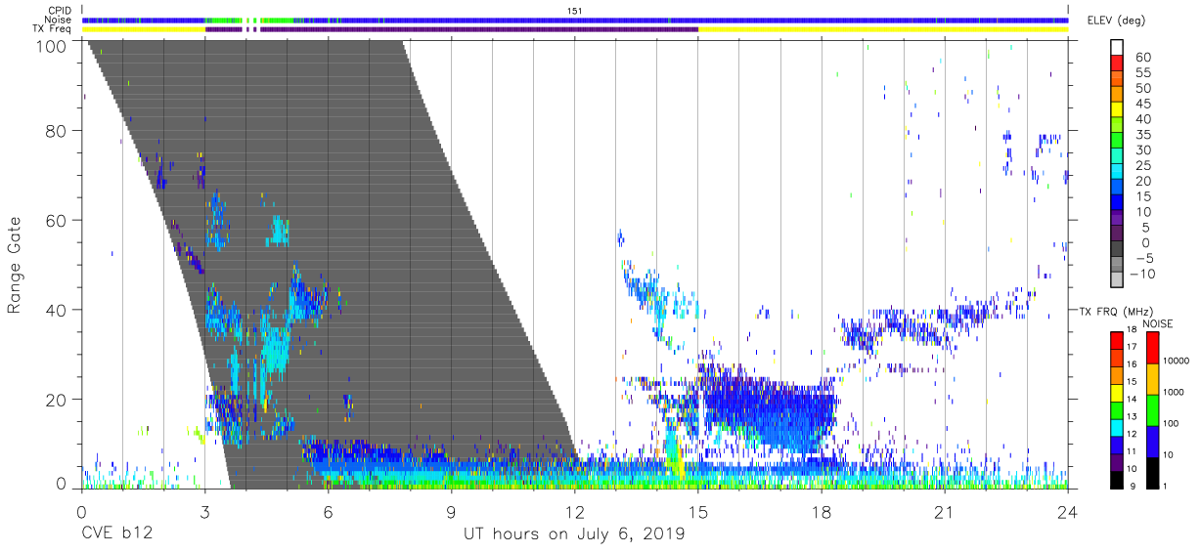Click the CVE b12 radar beam label
This screenshot has height=554, width=1201.
[116, 533]
